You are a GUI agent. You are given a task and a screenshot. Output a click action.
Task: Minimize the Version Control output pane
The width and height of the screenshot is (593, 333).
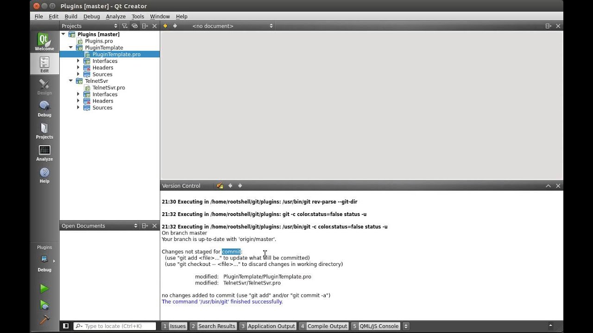click(x=549, y=186)
